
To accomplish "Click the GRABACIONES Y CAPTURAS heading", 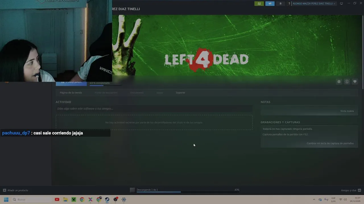I will click(280, 122).
